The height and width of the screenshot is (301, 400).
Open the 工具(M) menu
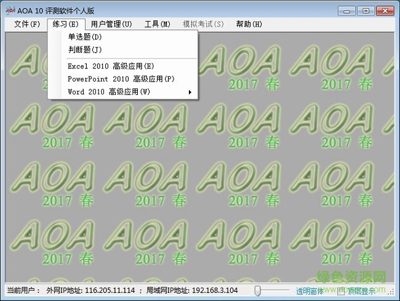[x=157, y=24]
